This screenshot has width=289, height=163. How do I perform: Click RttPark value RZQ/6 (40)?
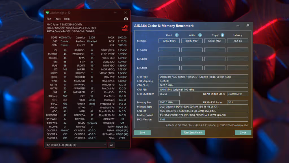[x=122, y=130]
